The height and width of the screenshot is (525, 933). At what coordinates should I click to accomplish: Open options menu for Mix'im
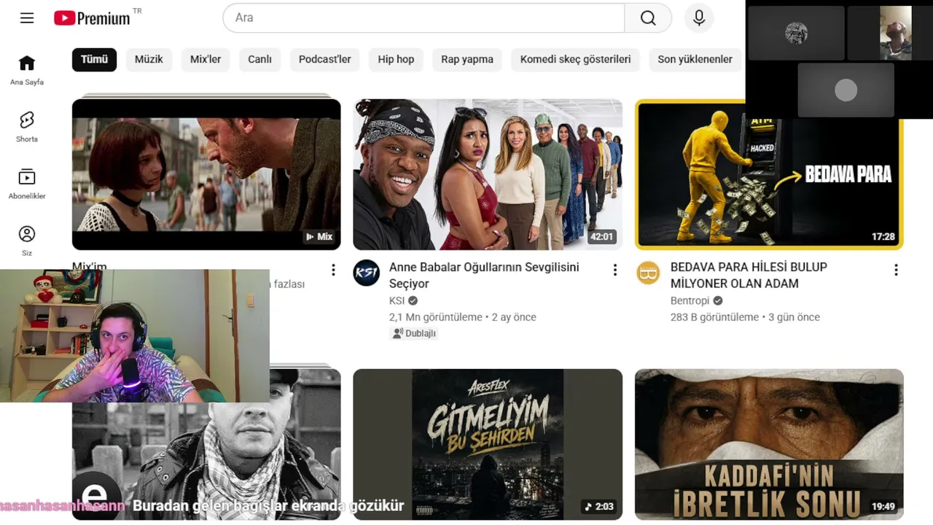click(x=333, y=270)
